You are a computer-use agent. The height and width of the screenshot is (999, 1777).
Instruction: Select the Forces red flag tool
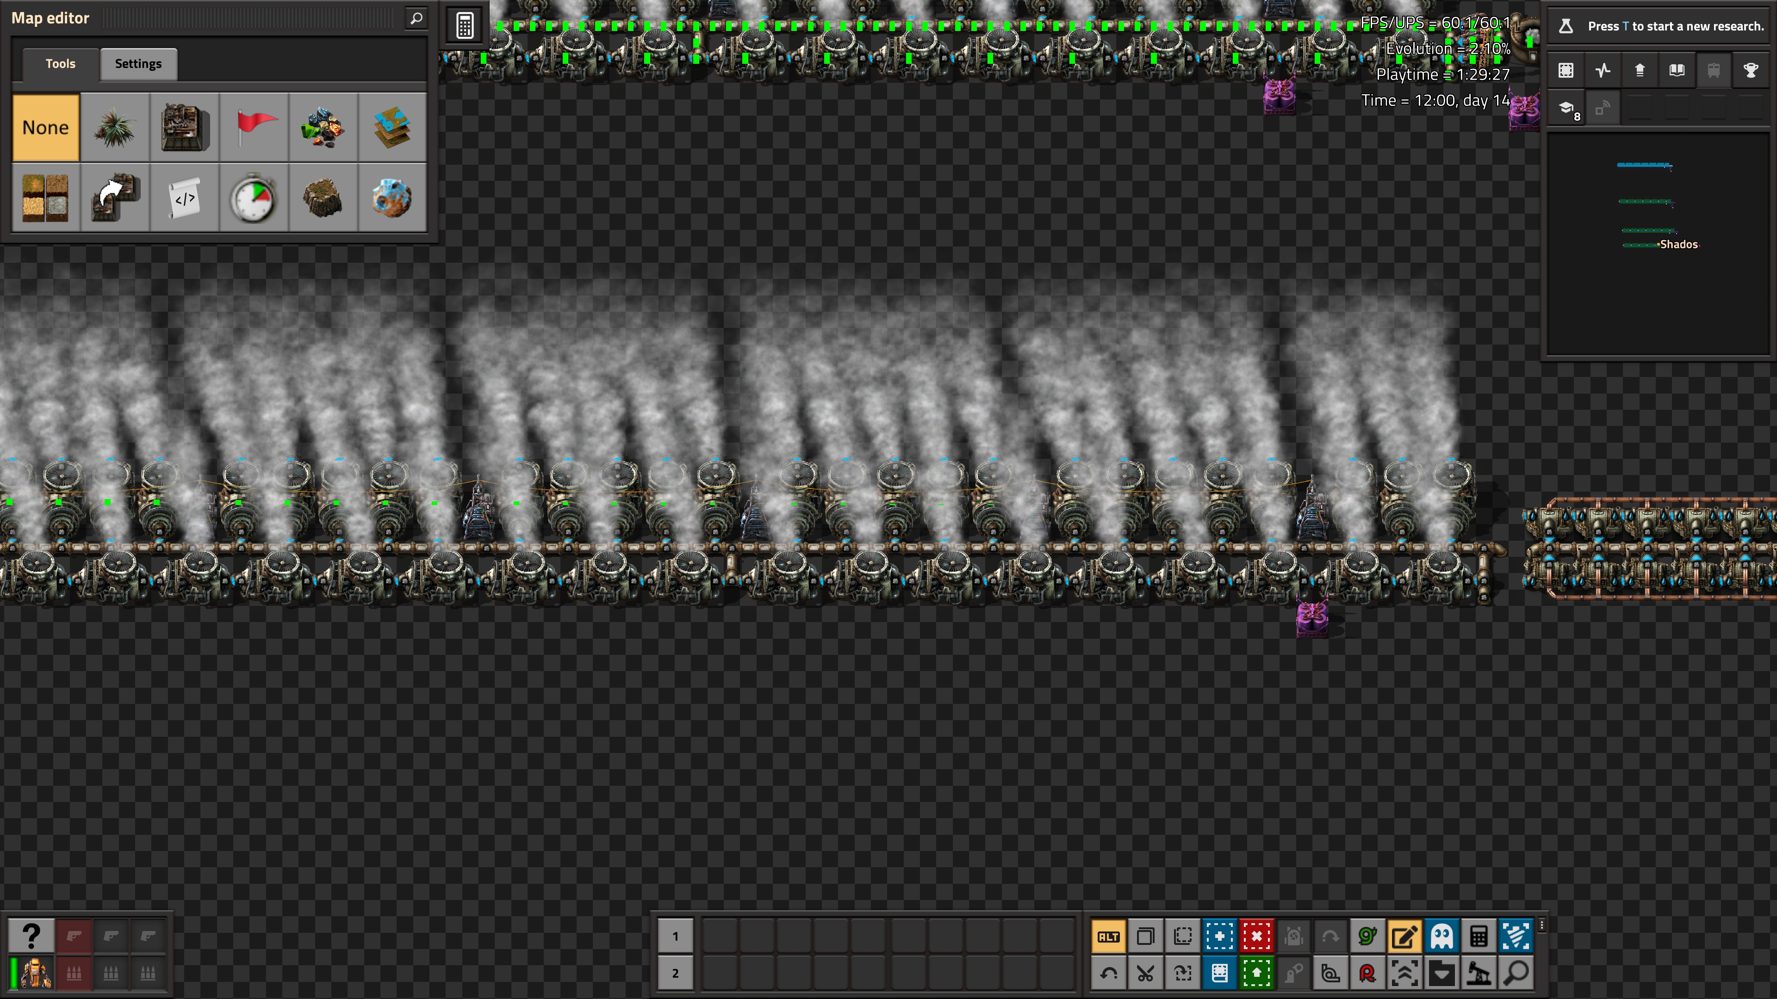254,128
